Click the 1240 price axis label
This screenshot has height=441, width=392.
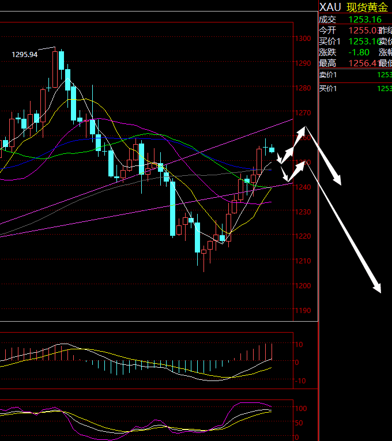(x=303, y=187)
